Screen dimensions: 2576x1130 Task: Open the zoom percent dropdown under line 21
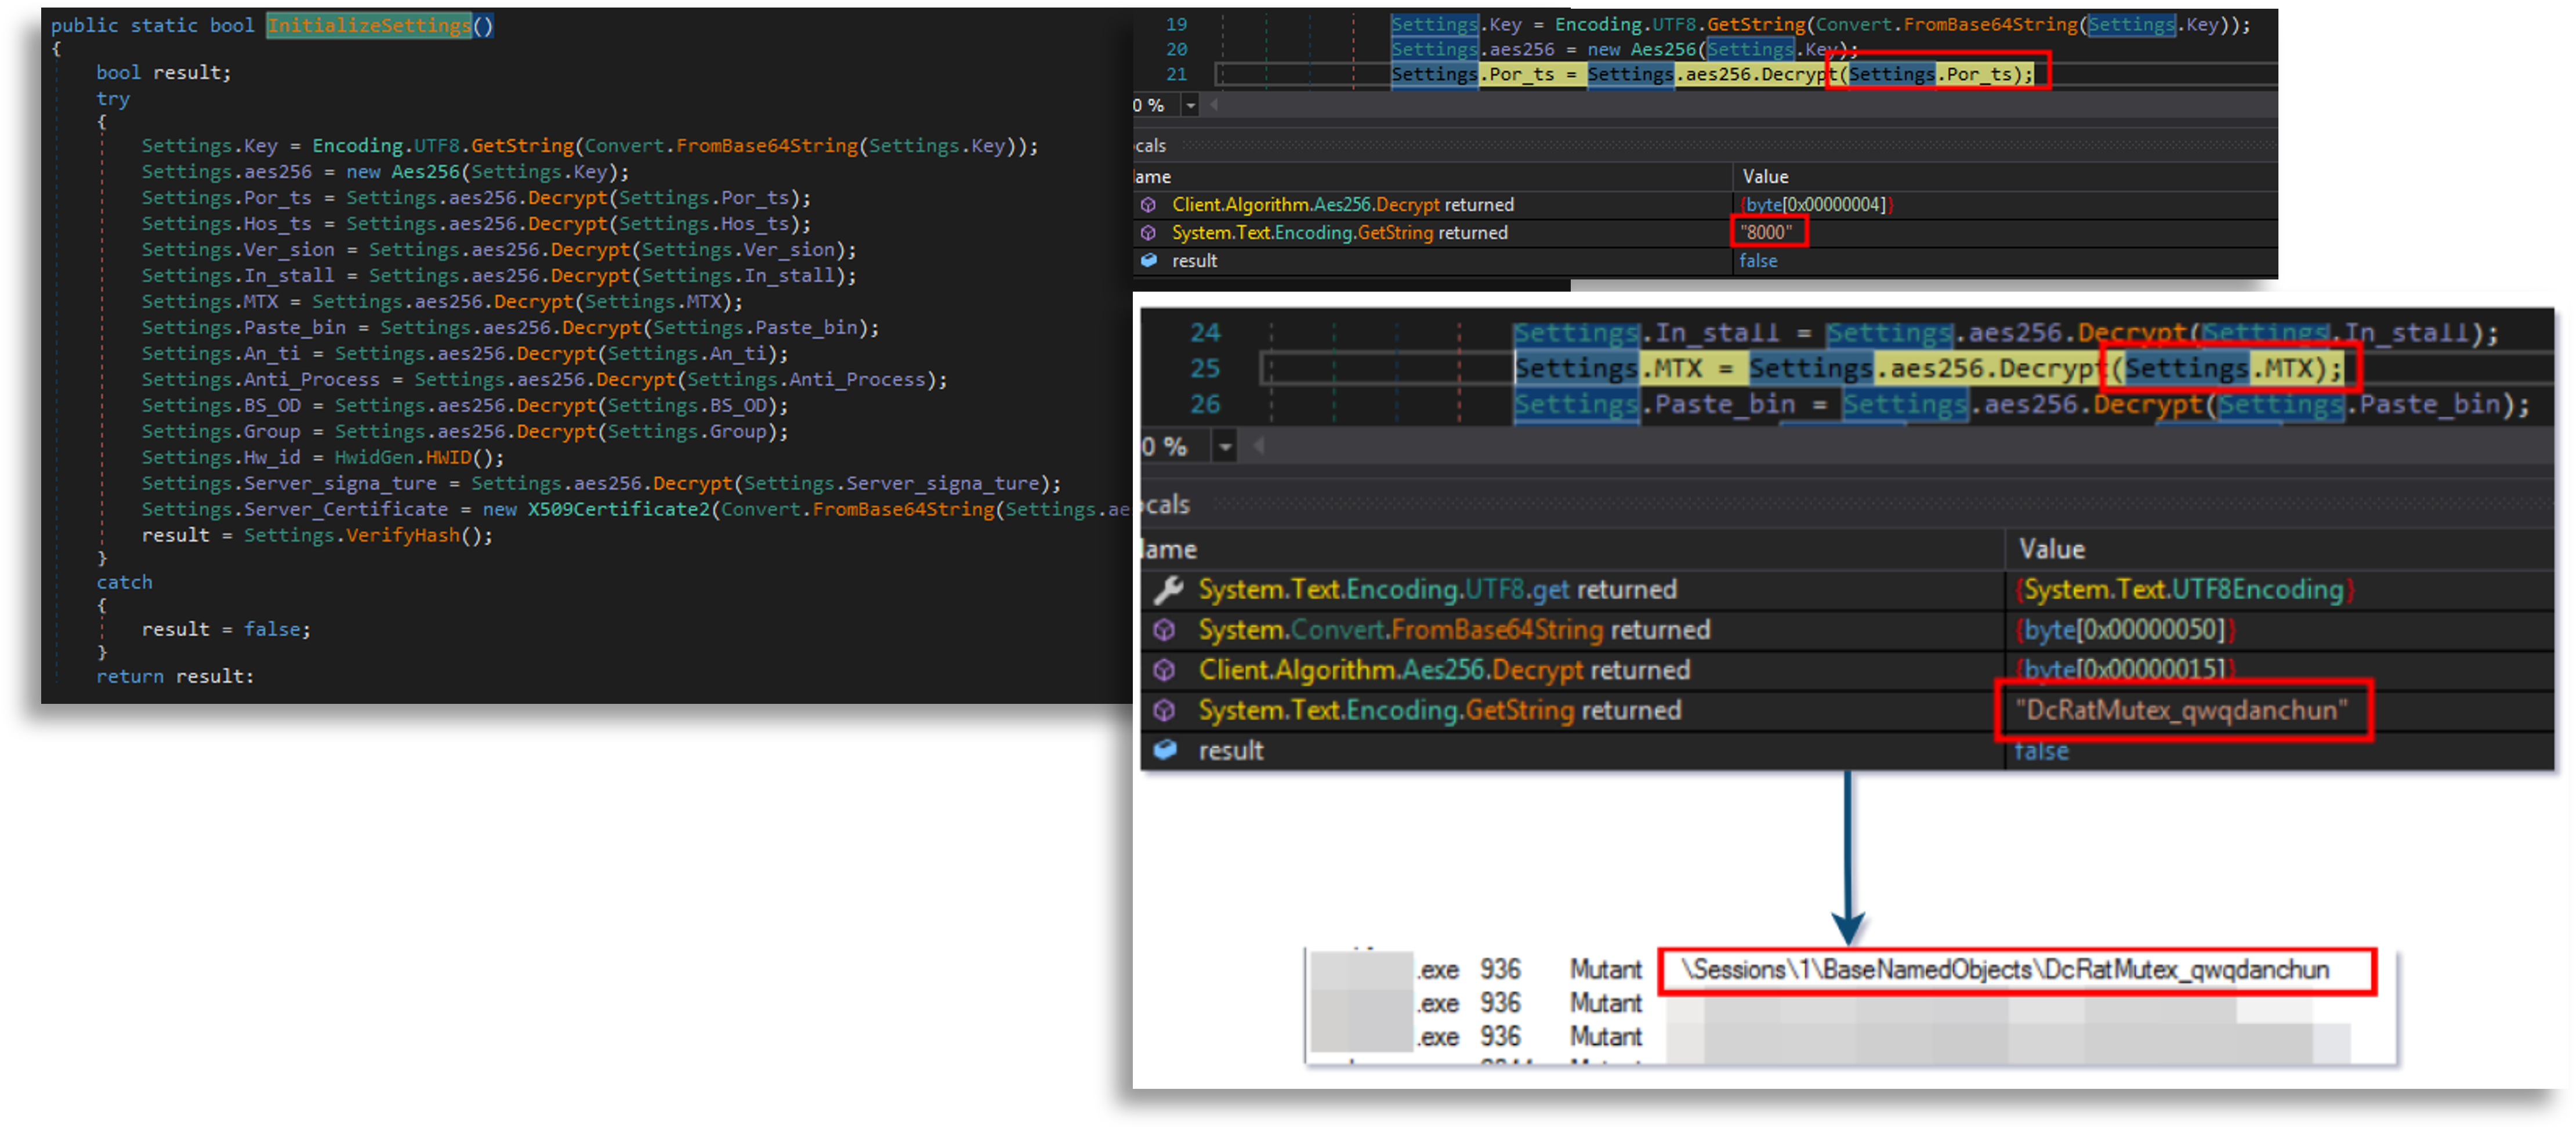tap(1190, 105)
